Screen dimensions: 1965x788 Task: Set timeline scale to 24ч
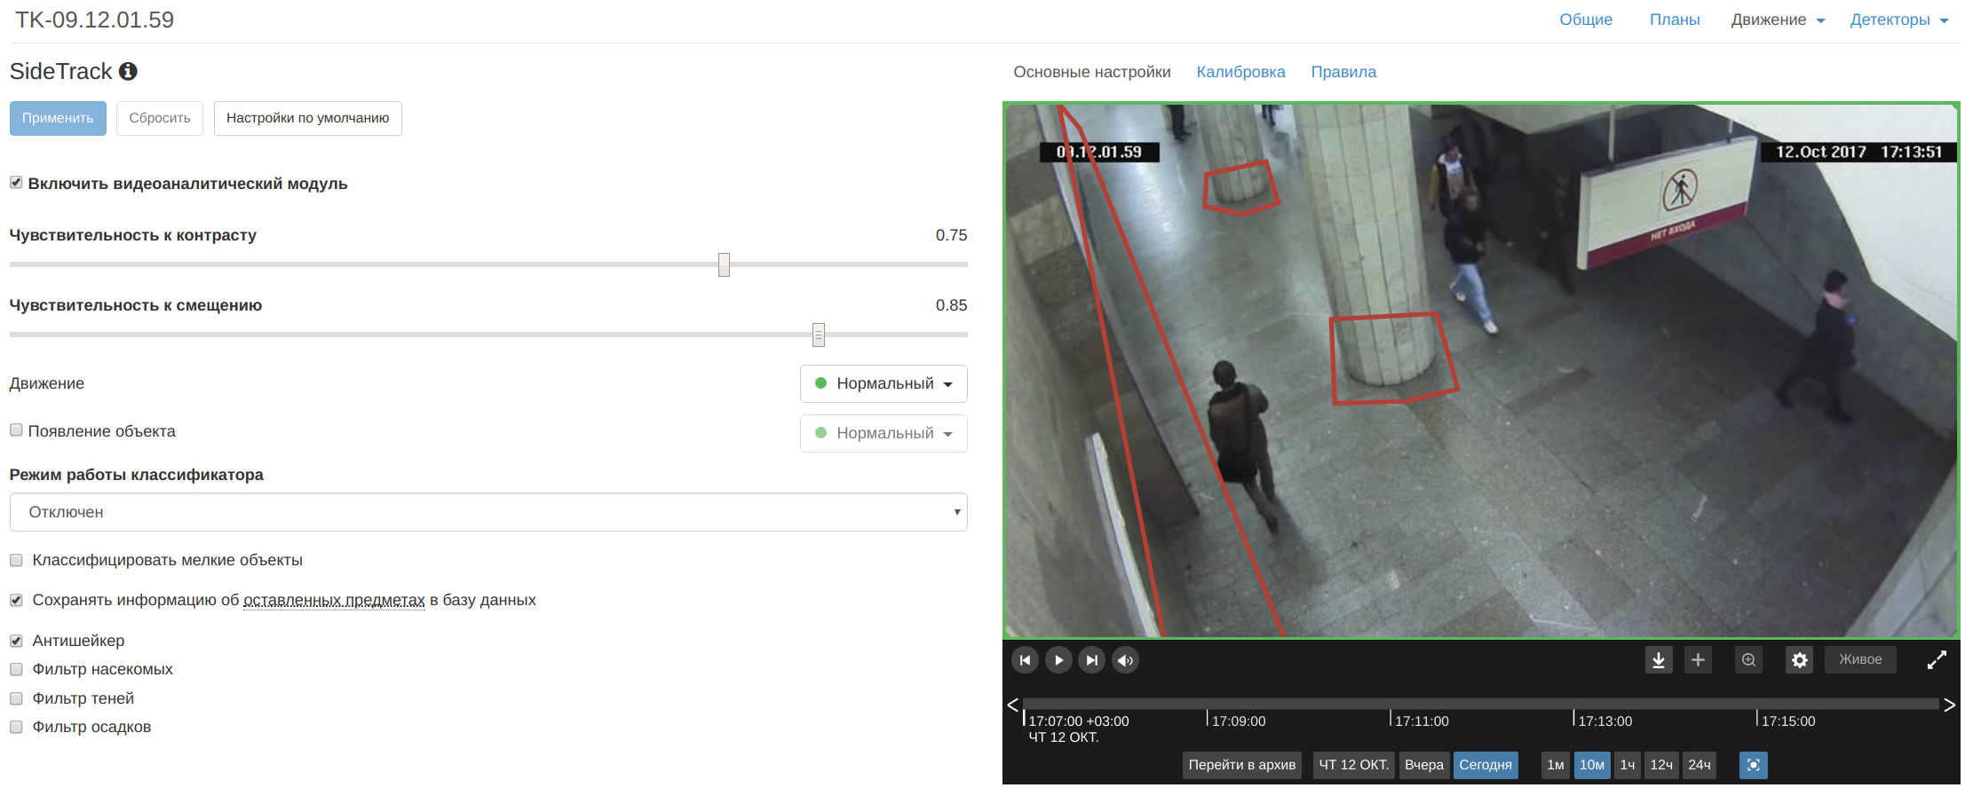(x=1700, y=765)
